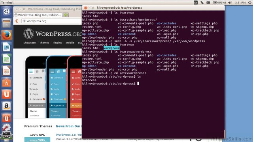Click the black phone screenshot image

(35, 87)
